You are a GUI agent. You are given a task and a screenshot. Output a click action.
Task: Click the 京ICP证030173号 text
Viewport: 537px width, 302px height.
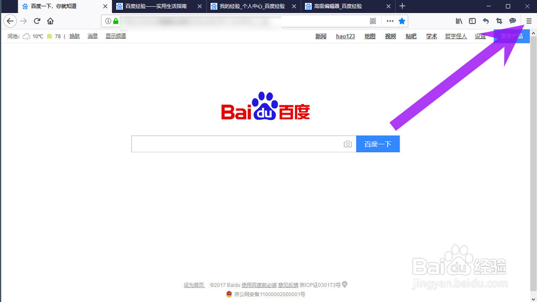tap(320, 285)
